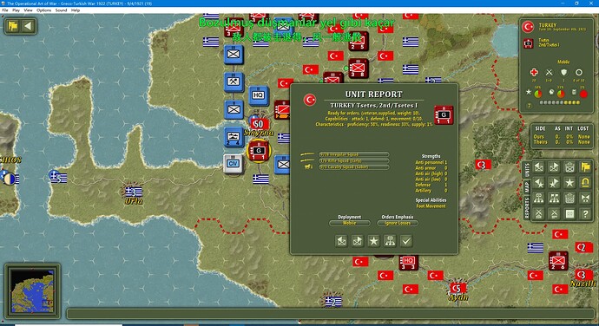Open the Options menu
The height and width of the screenshot is (326, 599).
pos(43,10)
